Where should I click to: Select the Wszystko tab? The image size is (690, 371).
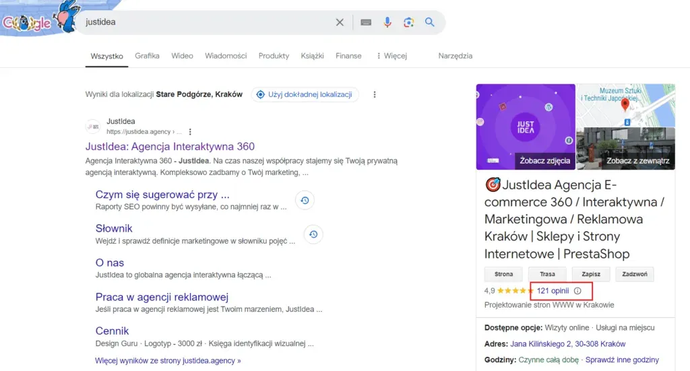click(x=107, y=57)
